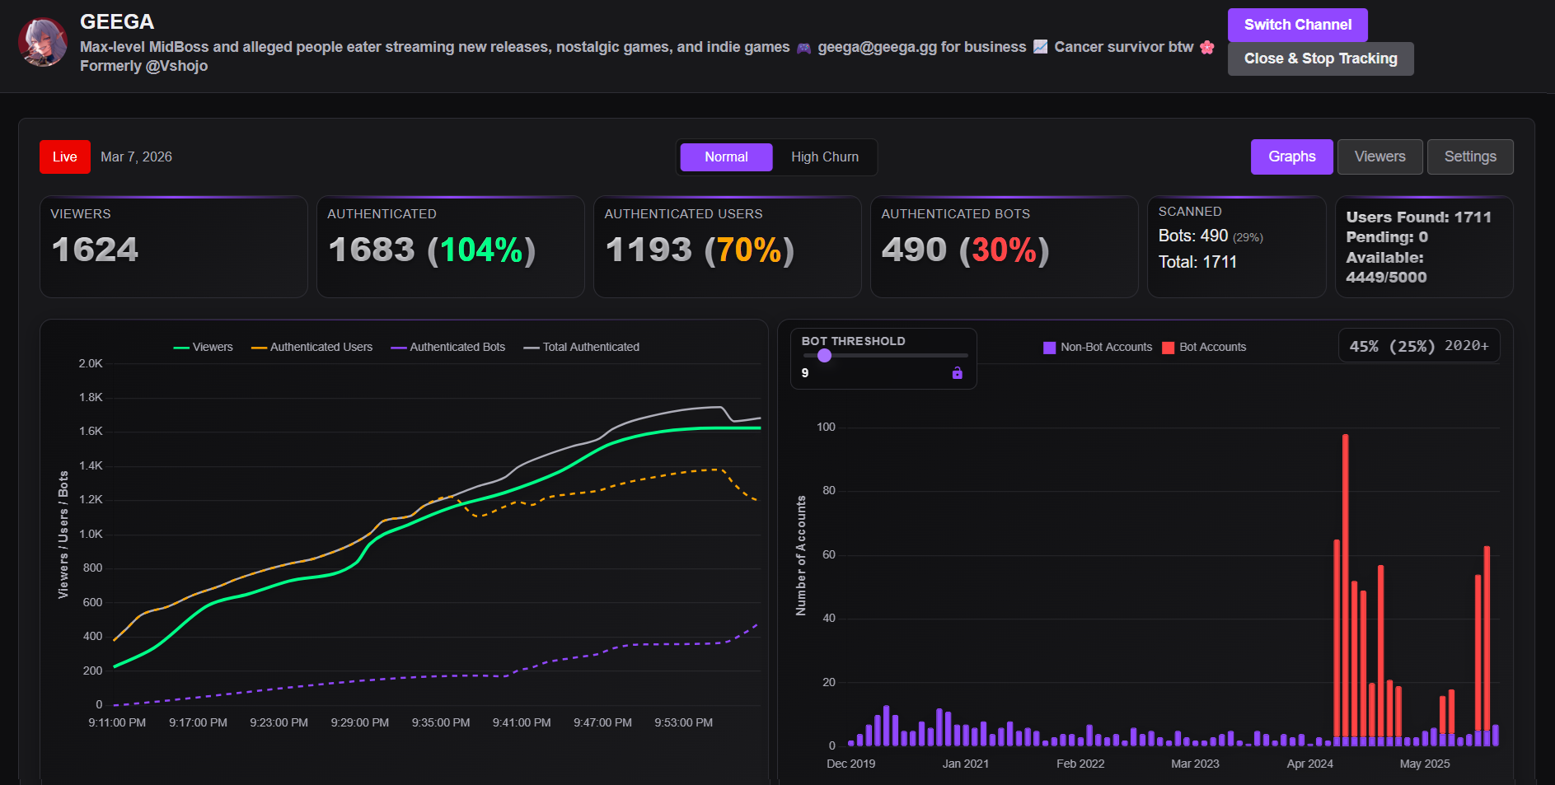Toggle the Authenticated Users legend series

pos(311,348)
